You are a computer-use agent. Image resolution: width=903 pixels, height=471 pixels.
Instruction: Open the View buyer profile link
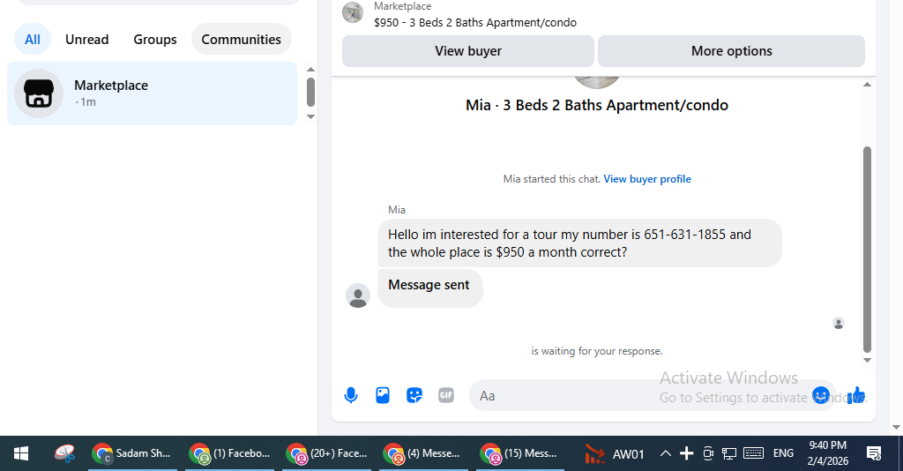[646, 179]
